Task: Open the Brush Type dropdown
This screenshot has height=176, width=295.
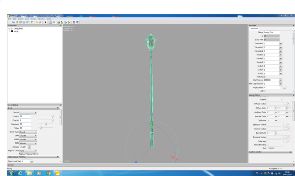Action: [28, 132]
